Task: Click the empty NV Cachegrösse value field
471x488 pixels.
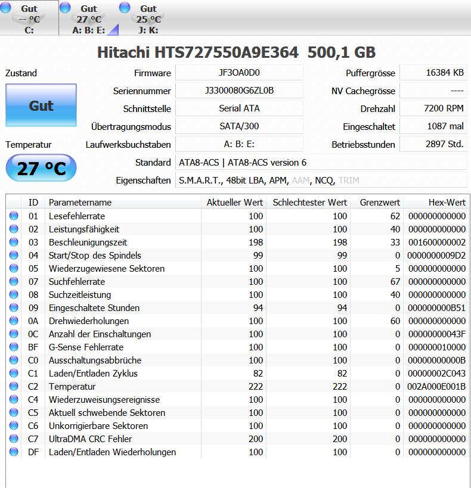Action: (433, 91)
